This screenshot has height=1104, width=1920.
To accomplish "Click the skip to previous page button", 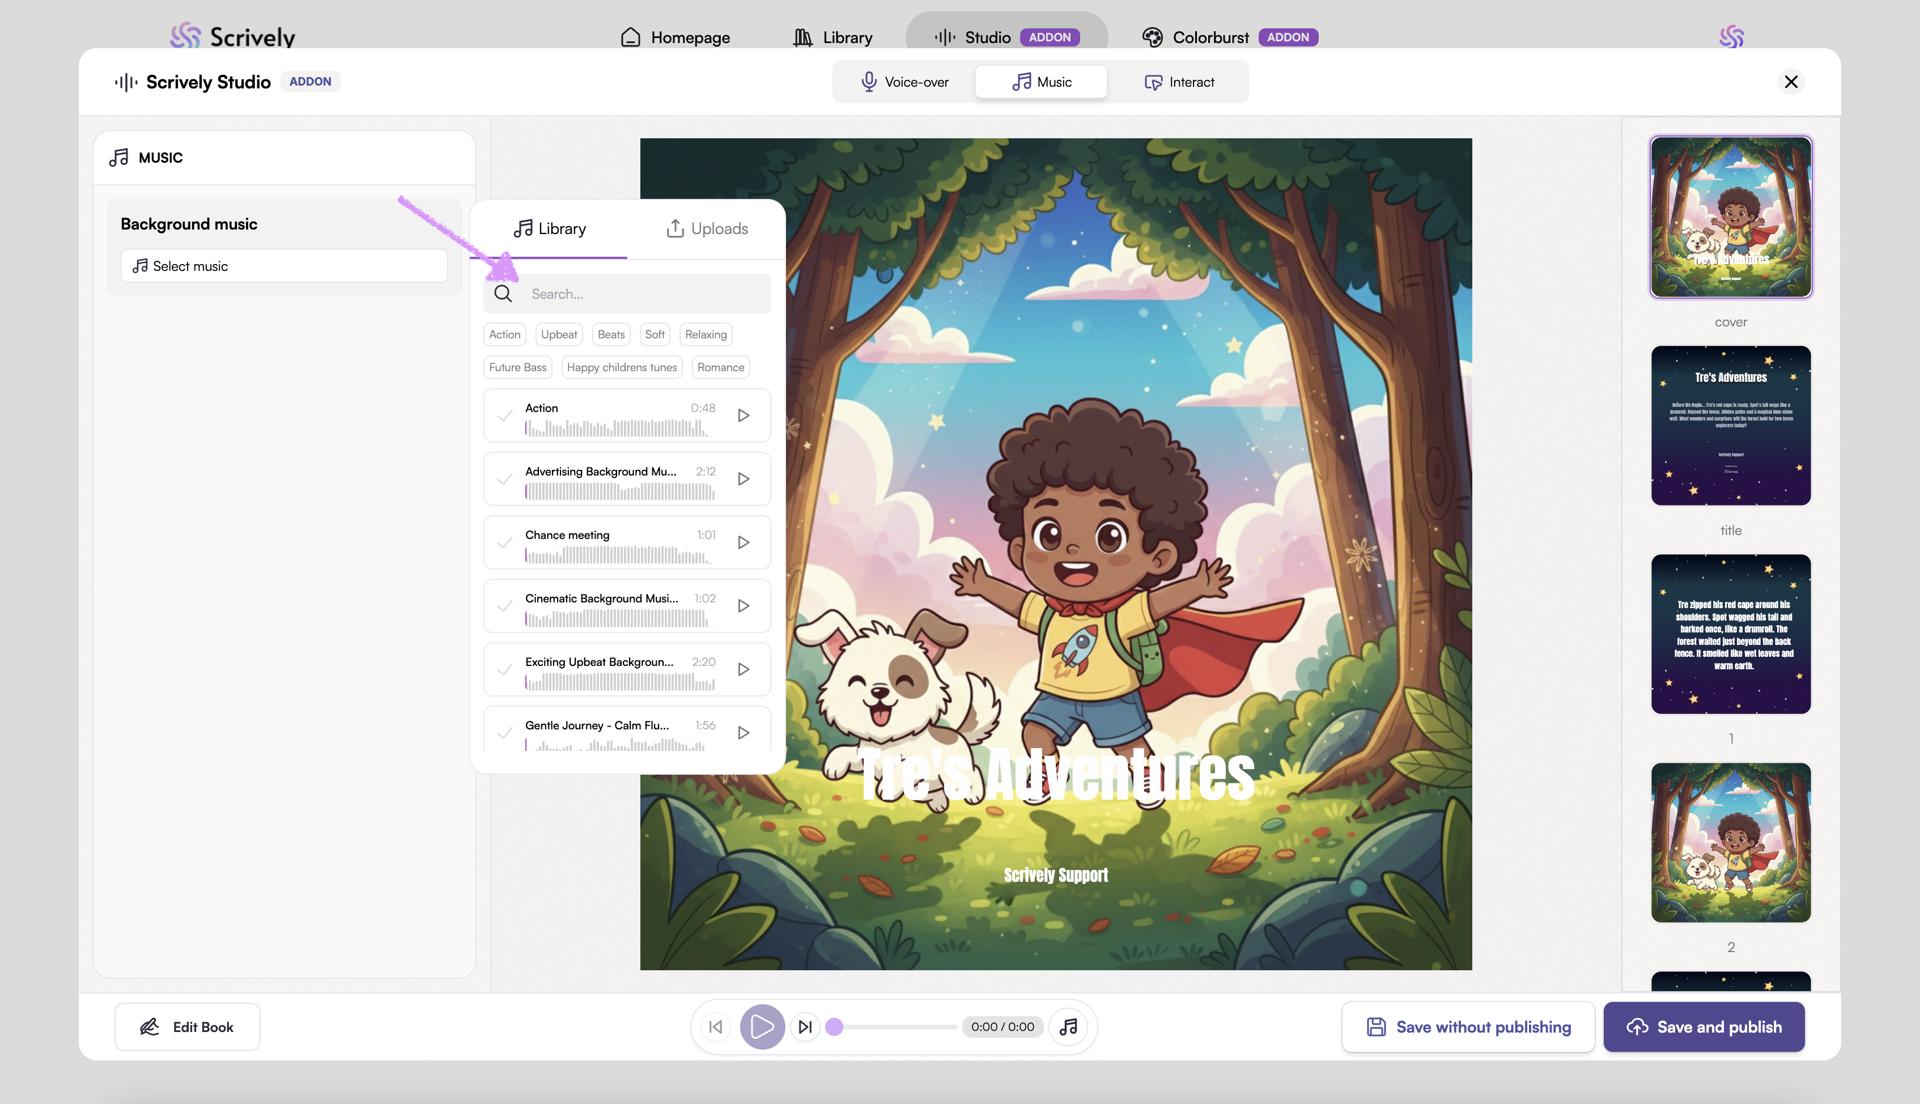I will tap(716, 1027).
